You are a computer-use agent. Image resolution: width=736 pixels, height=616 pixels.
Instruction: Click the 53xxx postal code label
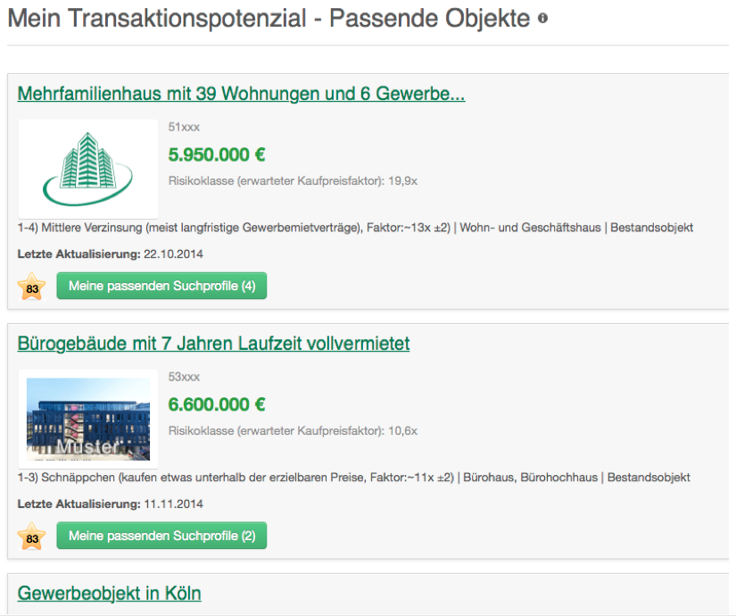184,378
